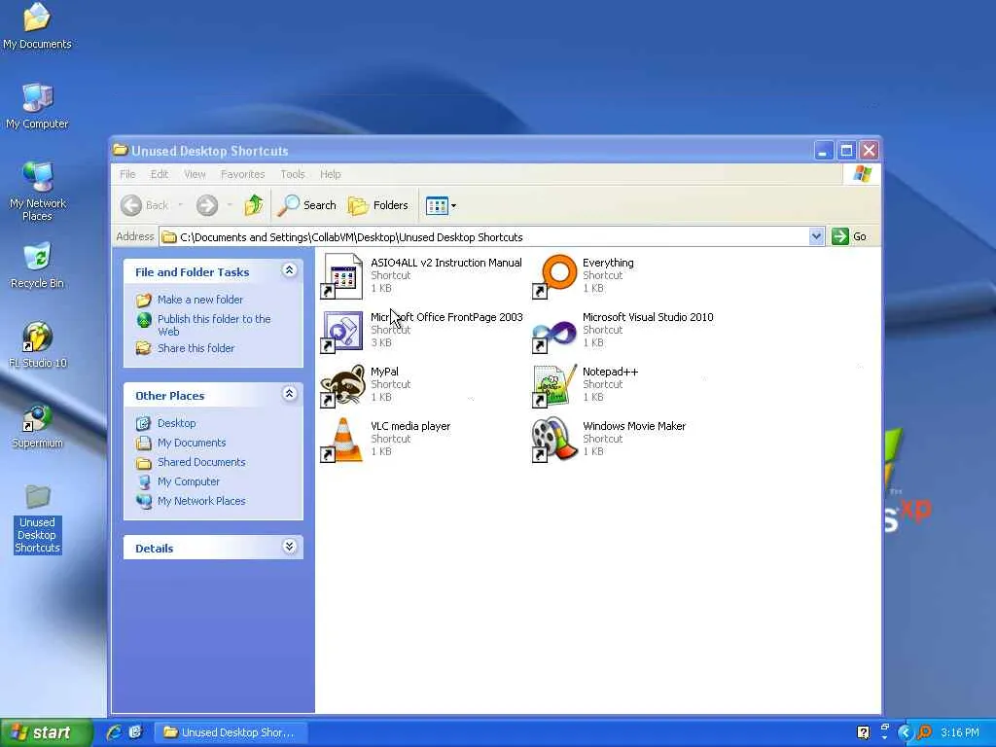This screenshot has width=996, height=747.
Task: Select the Microsoft Office FrontPage 2003 icon
Action: click(342, 331)
